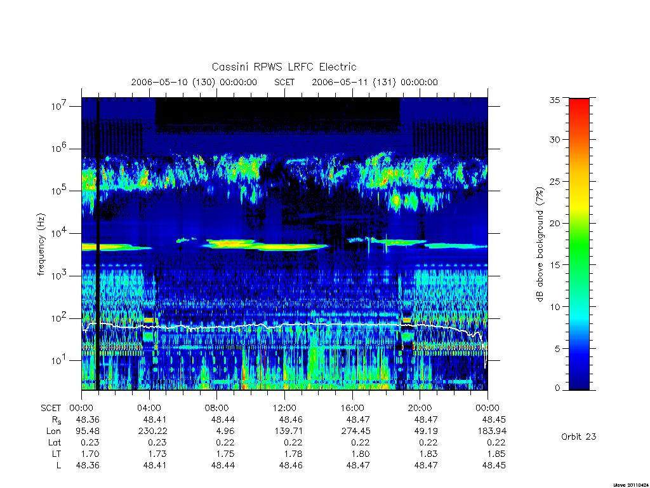
Task: Click the Lon value '183.94'
Action: 492,431
